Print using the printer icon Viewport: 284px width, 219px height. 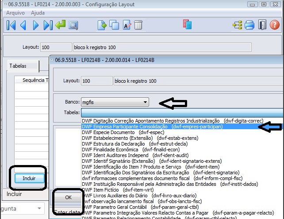[x=249, y=25]
